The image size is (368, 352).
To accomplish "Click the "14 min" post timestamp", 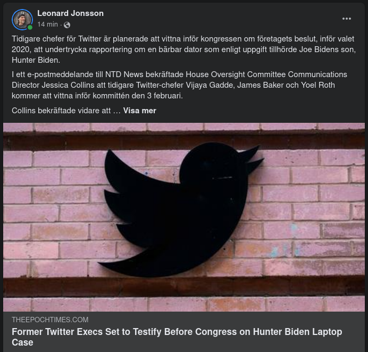I will 47,24.
